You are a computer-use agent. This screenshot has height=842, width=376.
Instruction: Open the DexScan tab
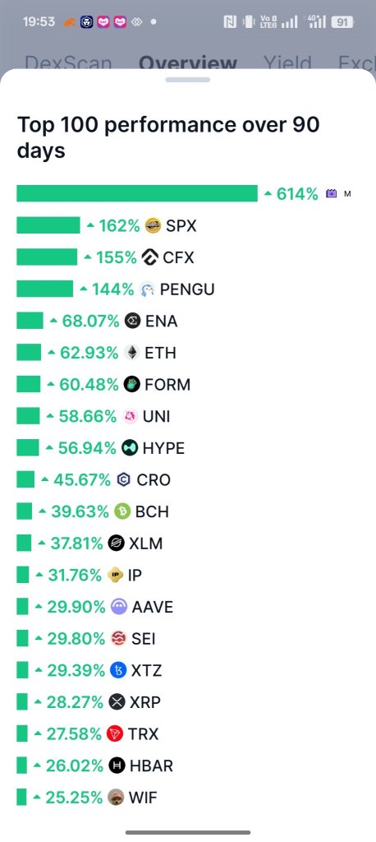click(68, 62)
